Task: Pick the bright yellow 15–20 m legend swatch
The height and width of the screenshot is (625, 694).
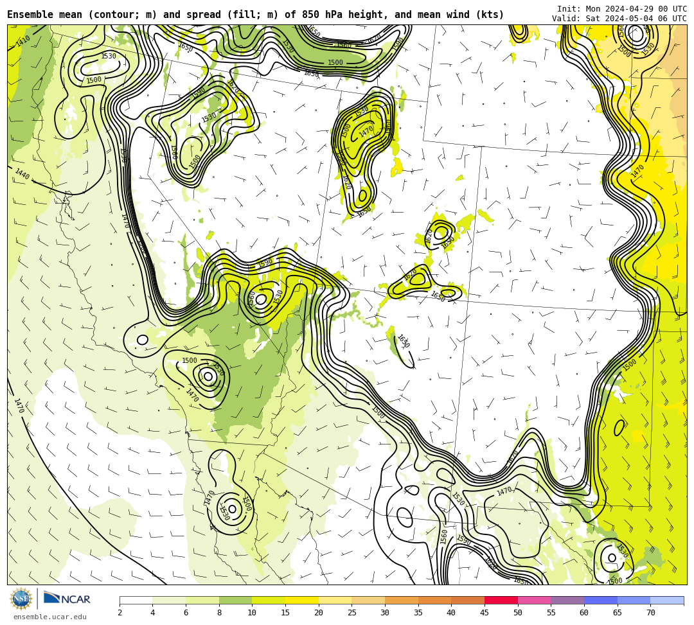Action: [302, 600]
